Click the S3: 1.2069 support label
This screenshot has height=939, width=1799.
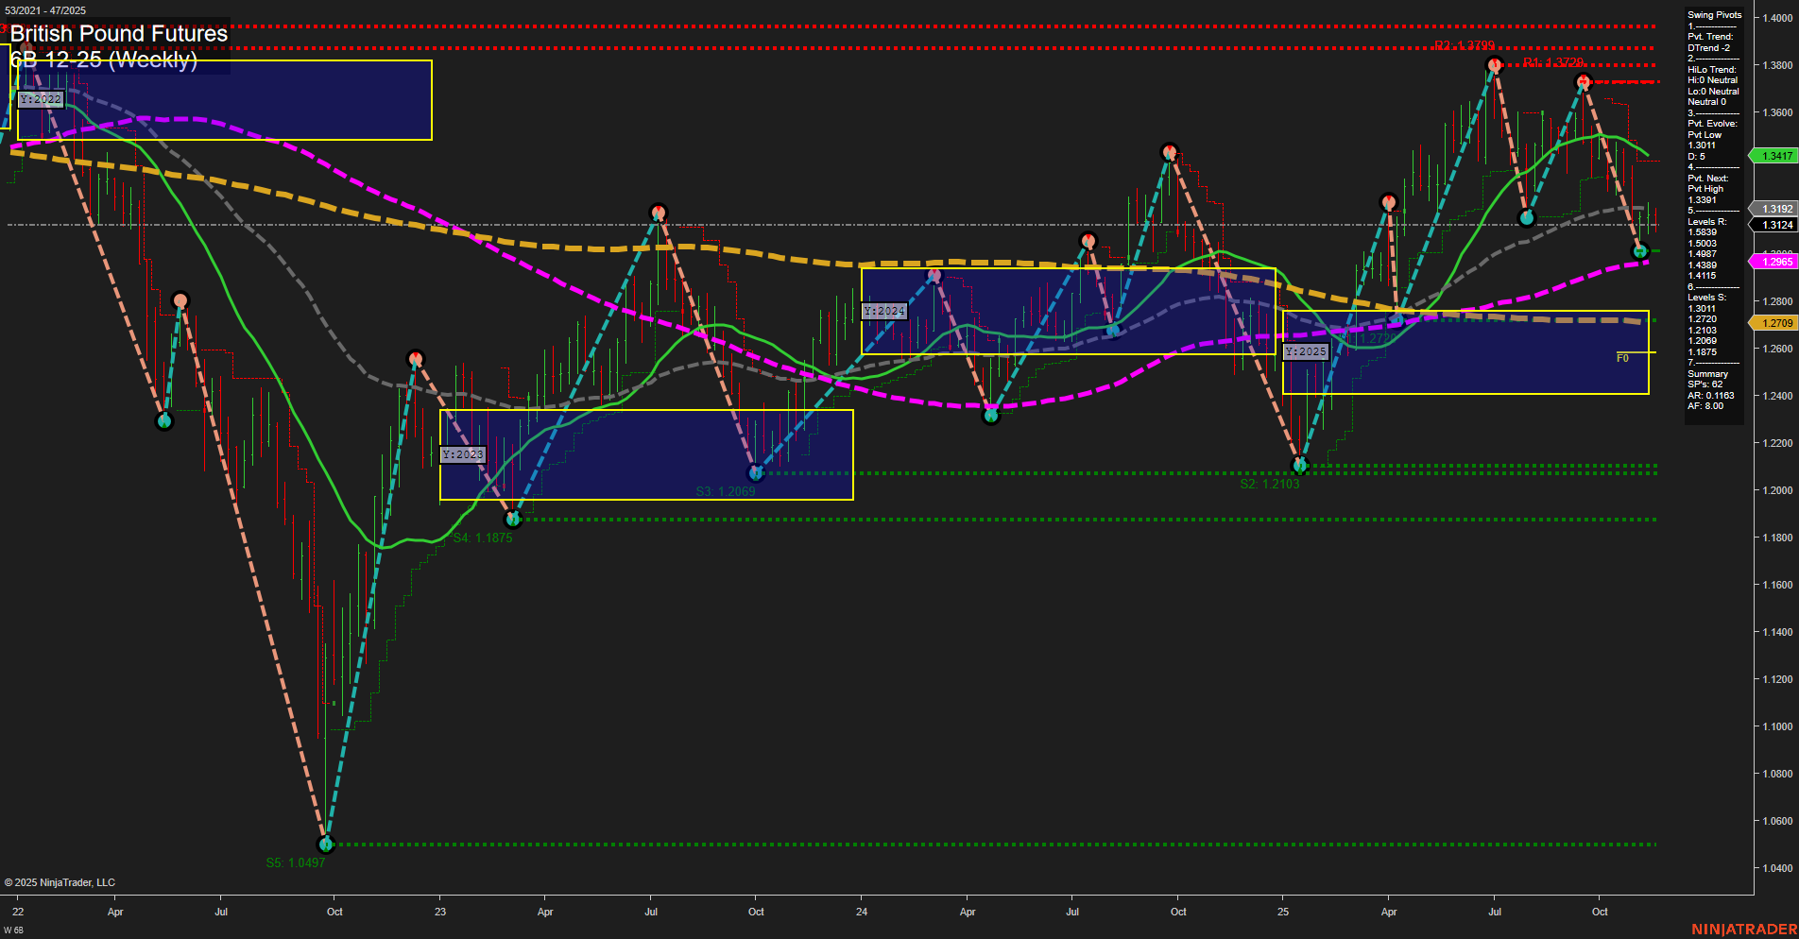click(x=726, y=490)
